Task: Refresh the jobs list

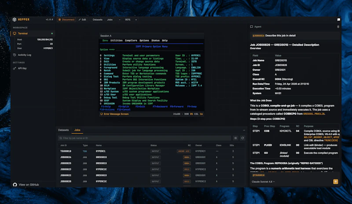Action: tap(242, 138)
